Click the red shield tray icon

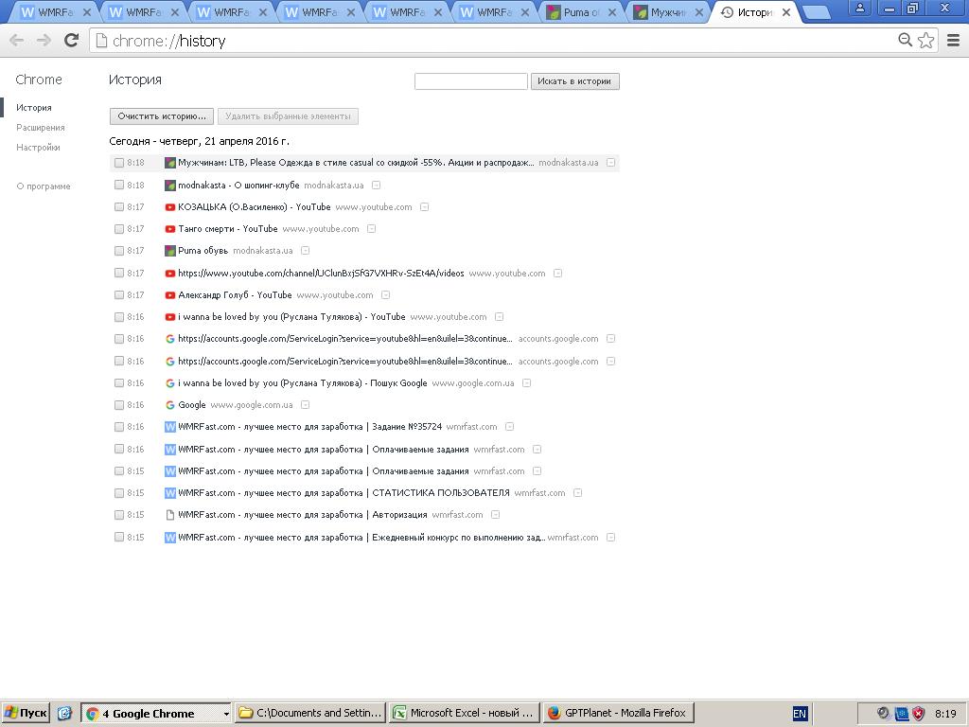click(x=919, y=714)
